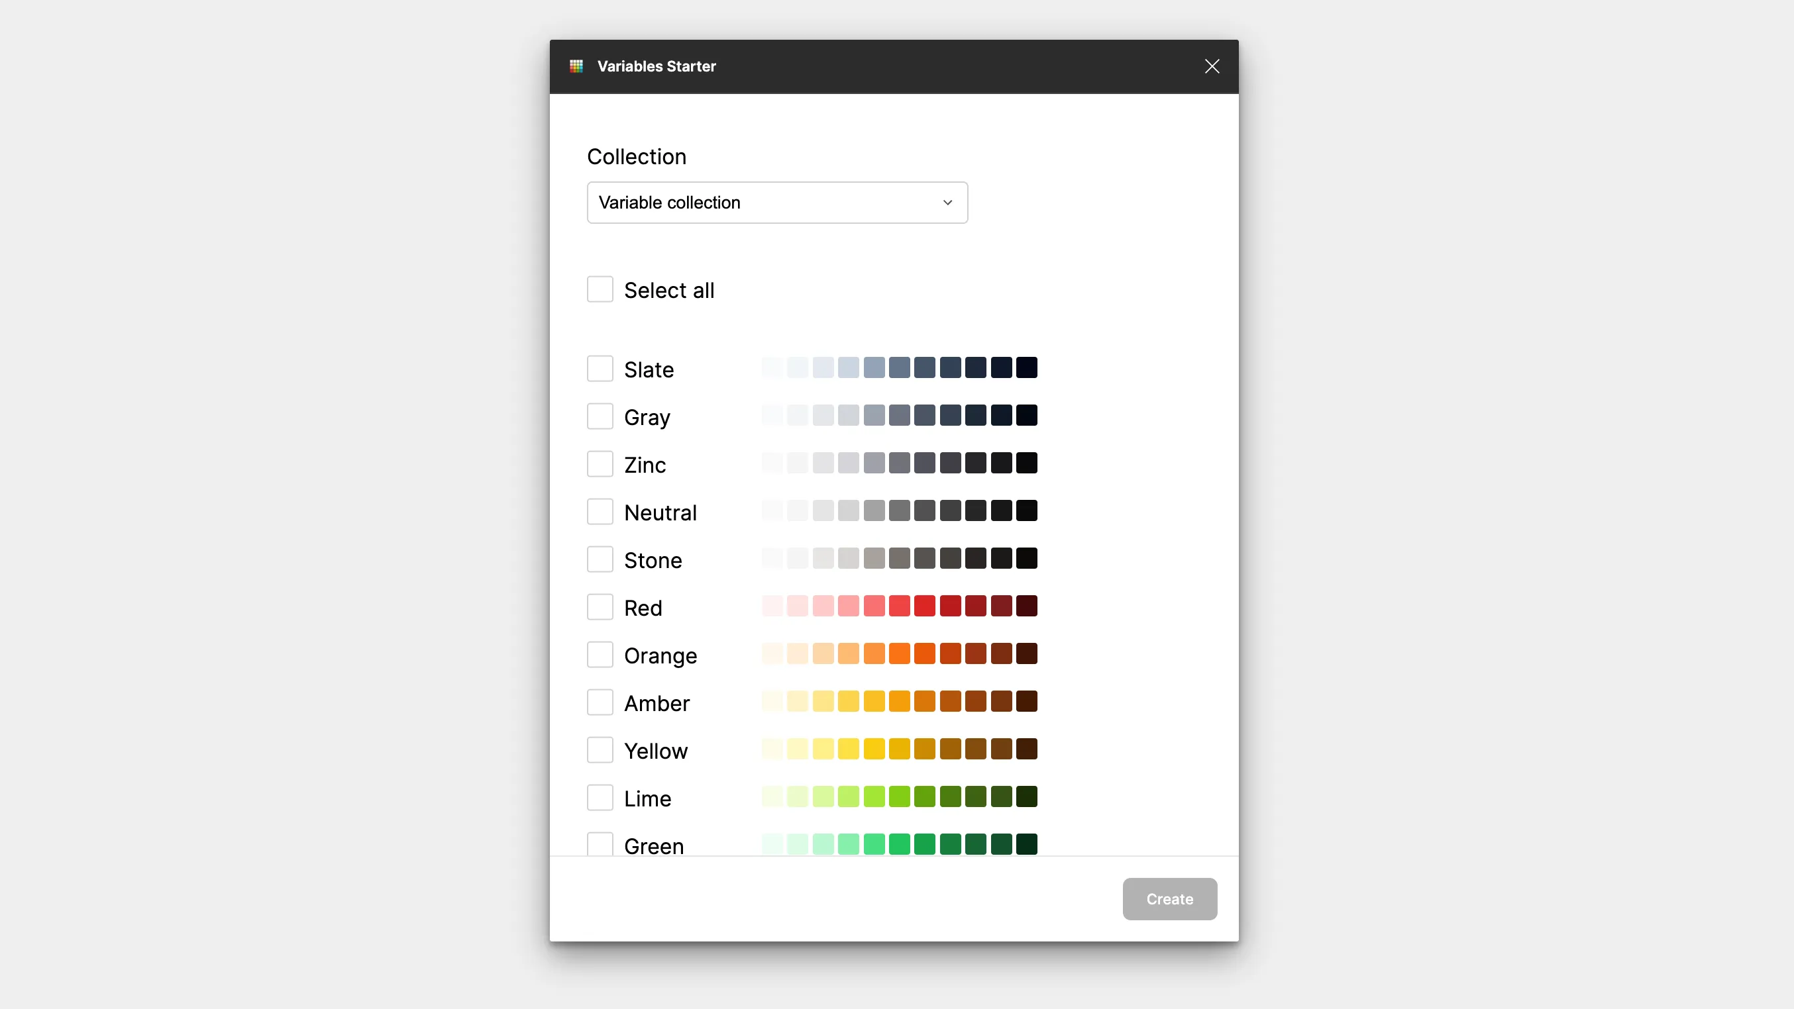Check the Orange palette checkbox
The height and width of the screenshot is (1009, 1794).
tap(600, 655)
